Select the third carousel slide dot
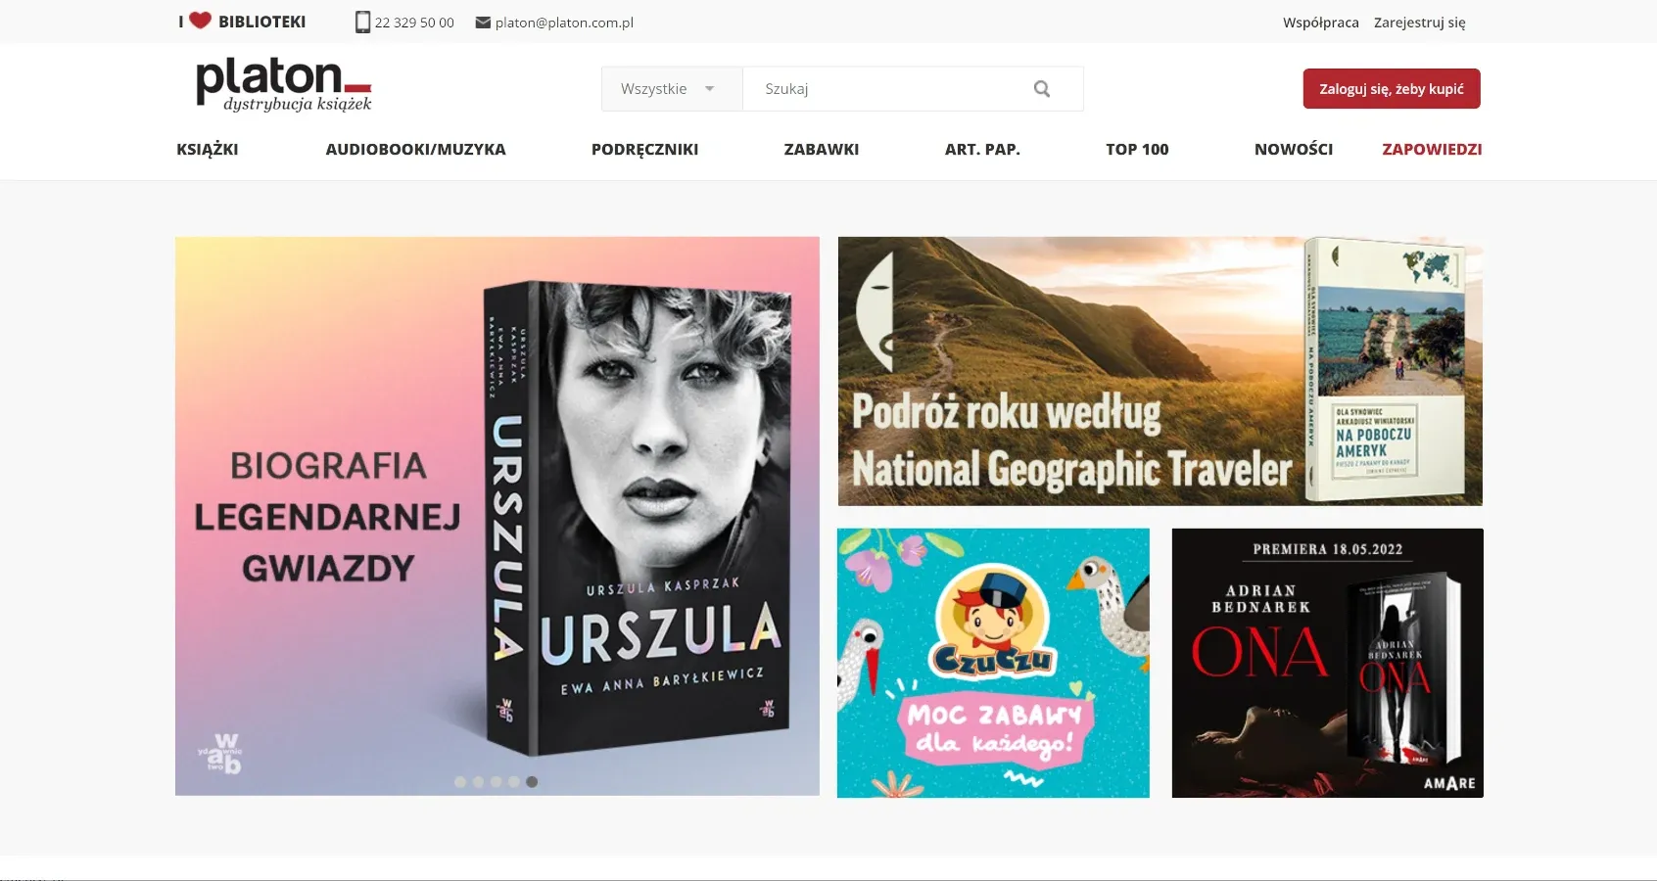Viewport: 1657px width, 881px height. 497,782
